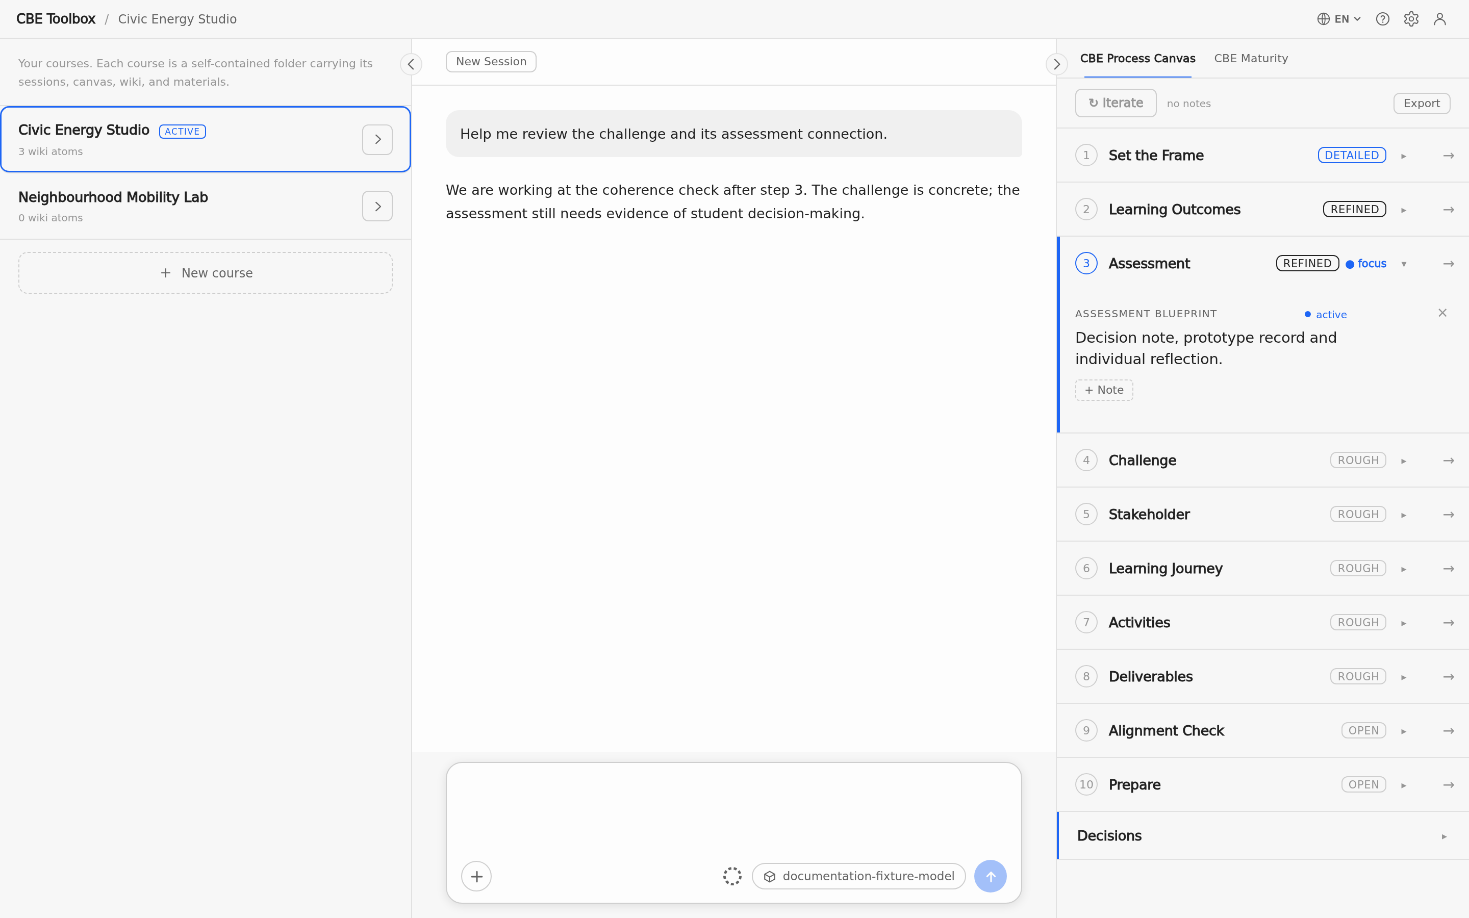Go to Prepare step arrow
Viewport: 1469px width, 918px height.
(x=1449, y=785)
